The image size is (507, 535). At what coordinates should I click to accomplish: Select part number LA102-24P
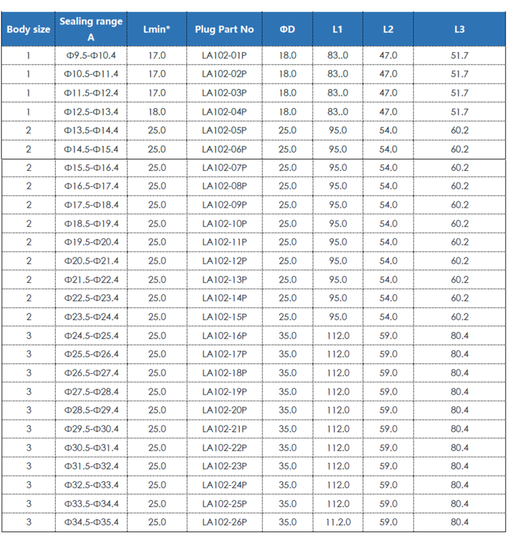click(224, 485)
